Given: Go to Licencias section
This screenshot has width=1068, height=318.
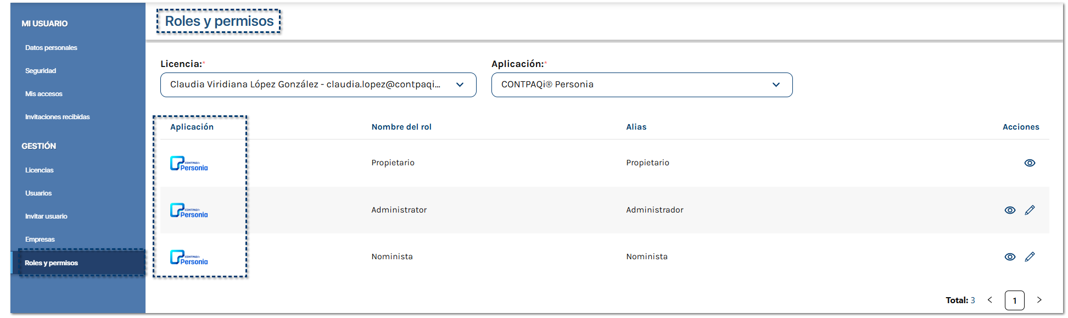Looking at the screenshot, I should [x=39, y=170].
